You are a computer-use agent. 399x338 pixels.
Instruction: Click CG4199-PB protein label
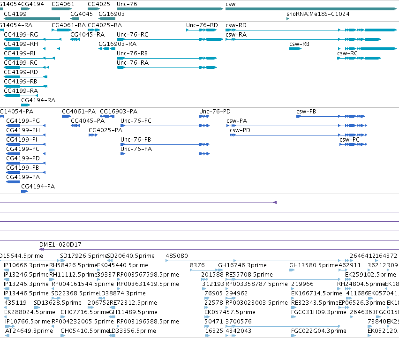(23, 168)
